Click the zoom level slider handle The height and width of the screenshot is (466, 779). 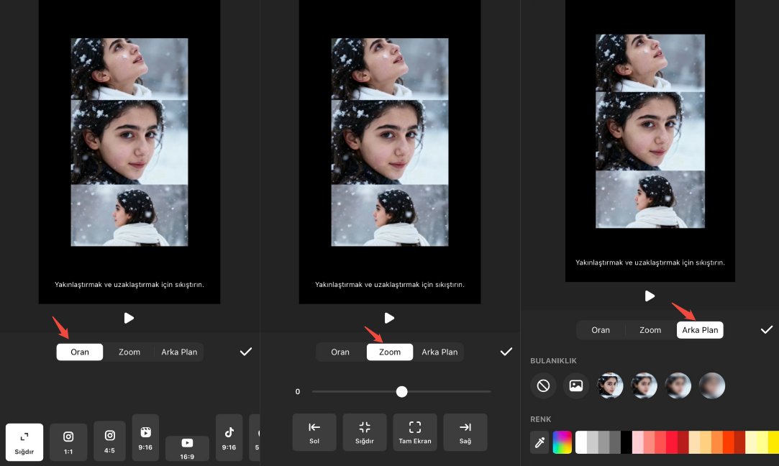coord(401,391)
